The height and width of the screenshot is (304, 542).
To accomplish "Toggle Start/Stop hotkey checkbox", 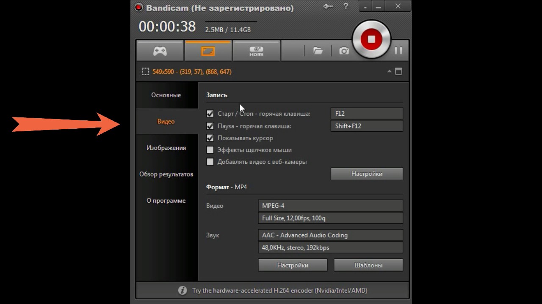I will point(210,114).
